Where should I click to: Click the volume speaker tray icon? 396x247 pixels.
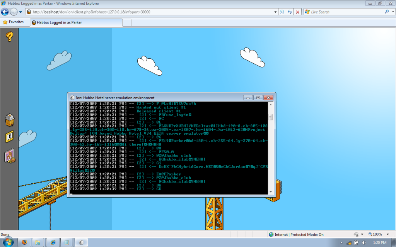364,243
